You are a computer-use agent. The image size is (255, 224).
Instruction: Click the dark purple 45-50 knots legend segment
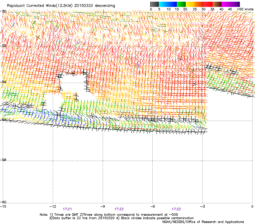tap(235, 4)
